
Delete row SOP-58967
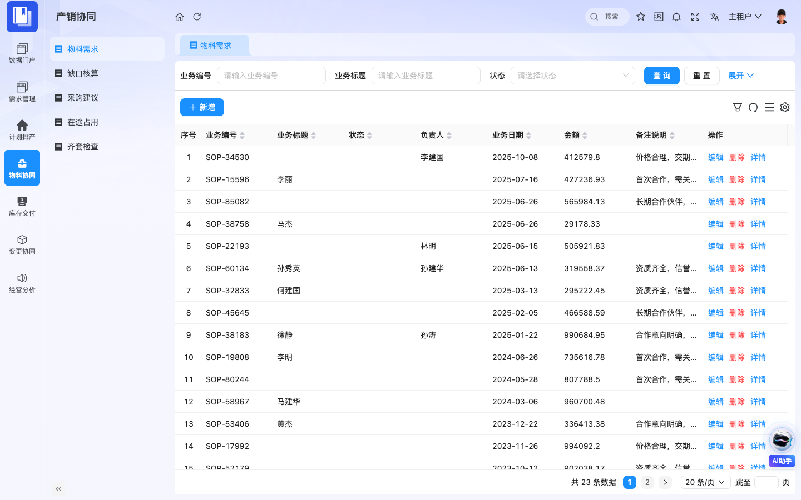click(x=737, y=402)
